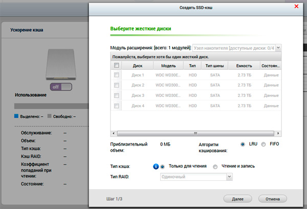The height and width of the screenshot is (209, 307).
Task: Select the FIFO caching algorithm
Action: click(264, 144)
